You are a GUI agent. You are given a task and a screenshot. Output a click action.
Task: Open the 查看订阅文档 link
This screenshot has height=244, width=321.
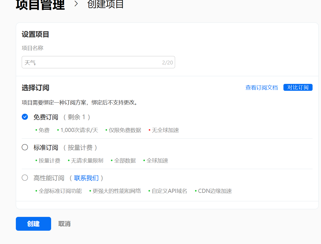pos(261,87)
